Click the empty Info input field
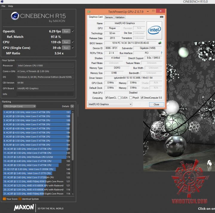Image resolution: width=215 pixels, height=213 pixels. pyautogui.click(x=45, y=94)
